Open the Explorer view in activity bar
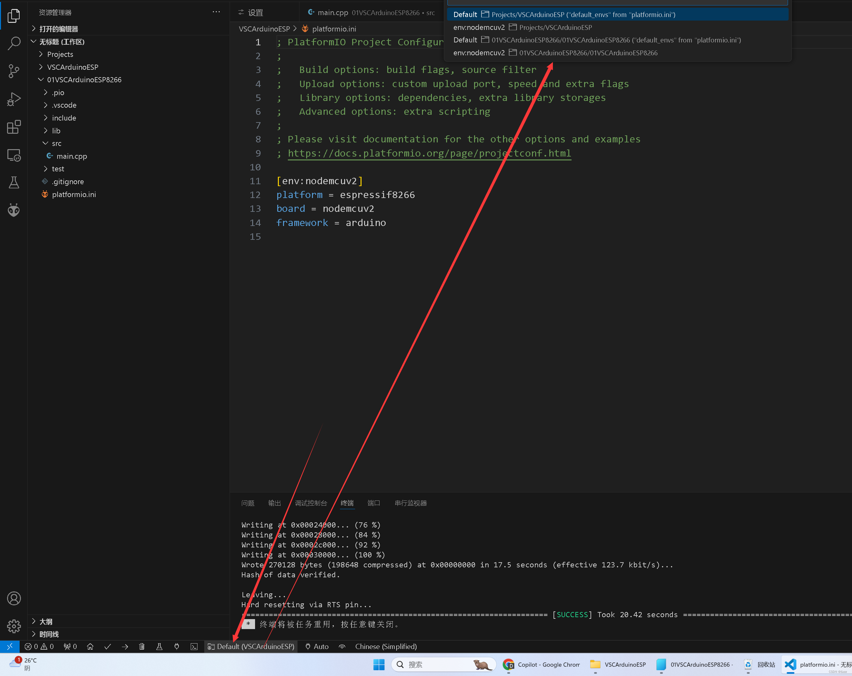This screenshot has width=852, height=676. pos(14,16)
